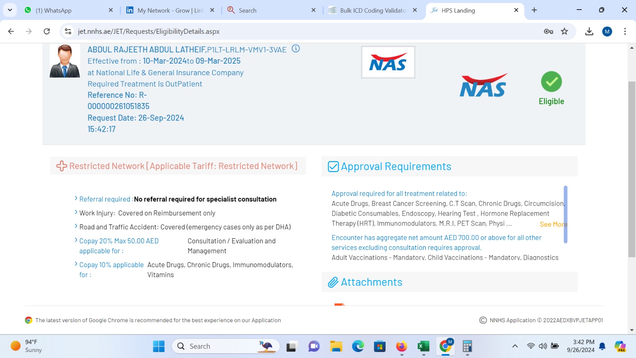Open the tab search dropdown arrow
636x358 pixels.
click(10, 10)
